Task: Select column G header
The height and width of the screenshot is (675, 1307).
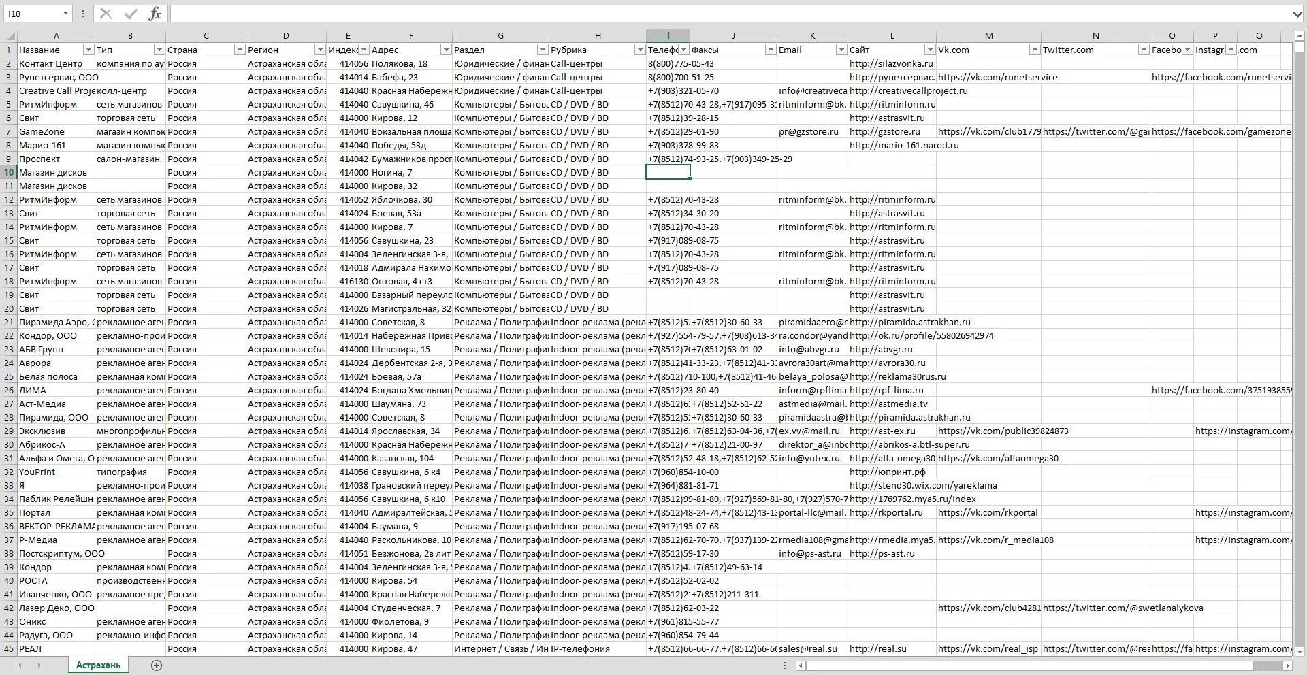Action: [x=500, y=35]
